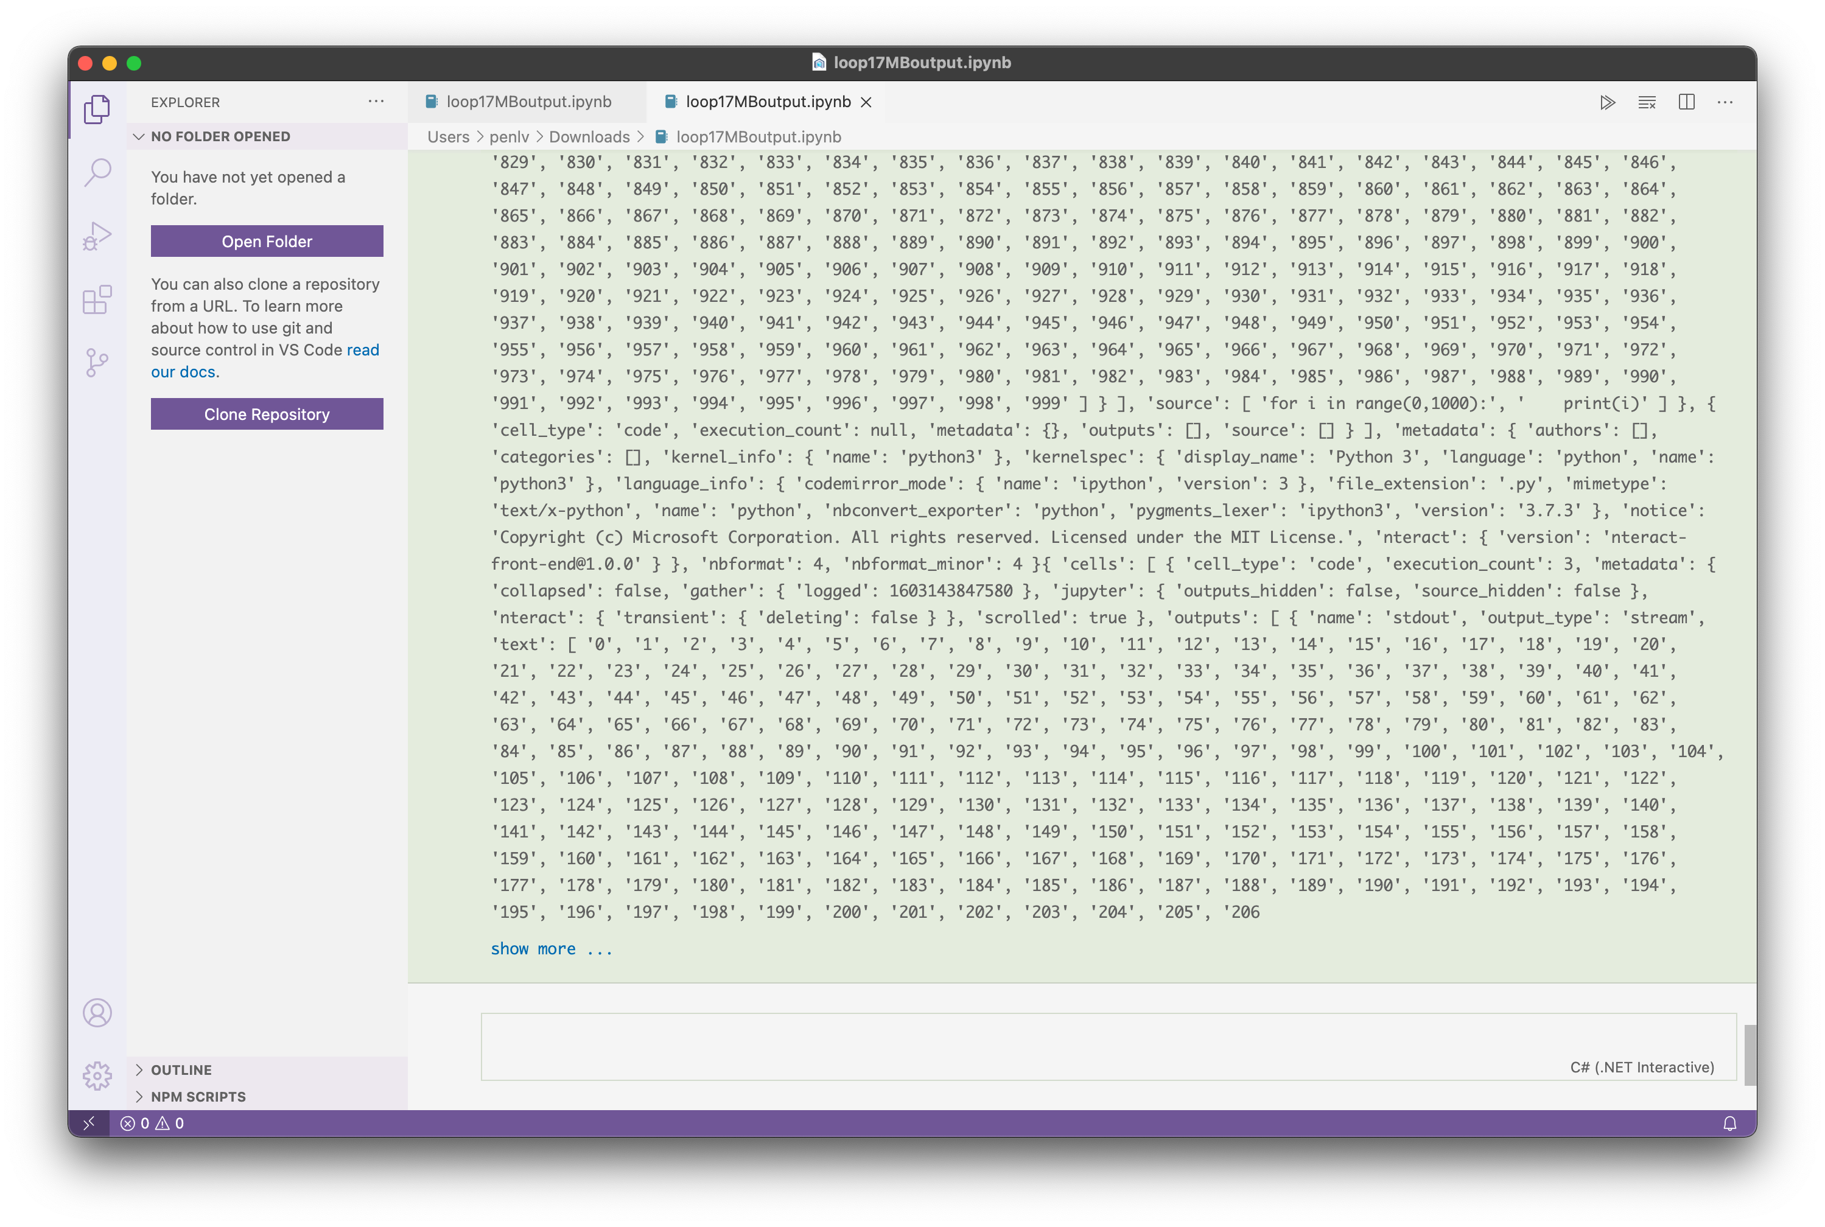Split the editor into two panes
The height and width of the screenshot is (1227, 1825).
click(1686, 102)
